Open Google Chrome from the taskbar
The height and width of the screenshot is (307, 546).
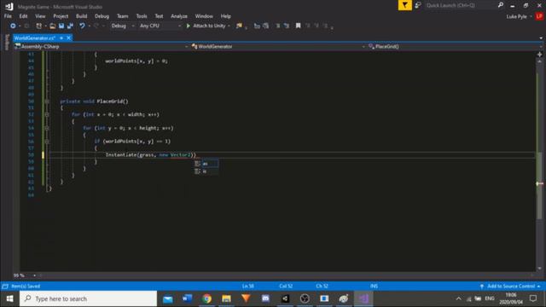206,298
